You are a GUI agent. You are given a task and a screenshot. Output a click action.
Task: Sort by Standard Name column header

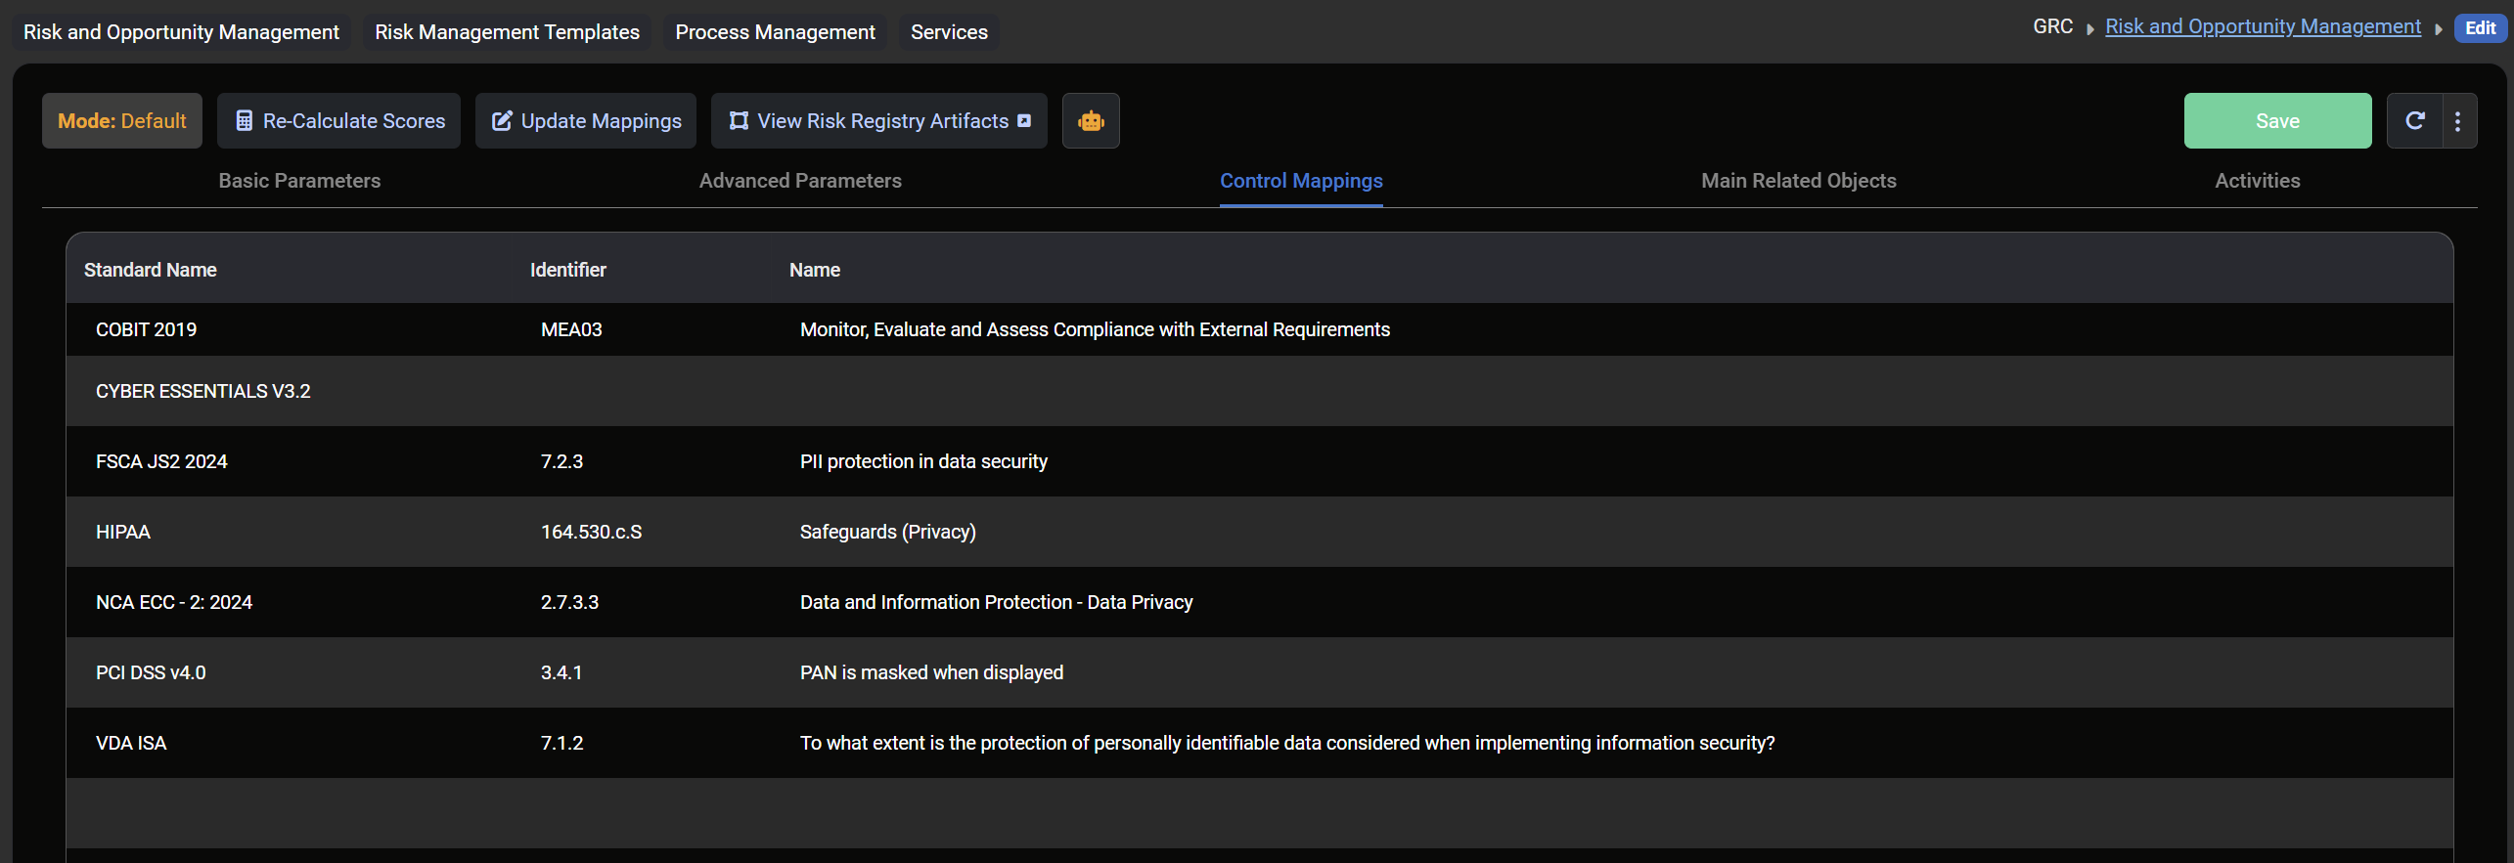151,270
